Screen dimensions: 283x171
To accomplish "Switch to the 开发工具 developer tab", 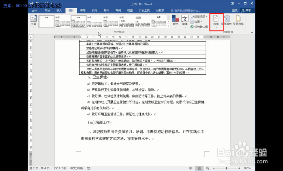I will click(144, 10).
